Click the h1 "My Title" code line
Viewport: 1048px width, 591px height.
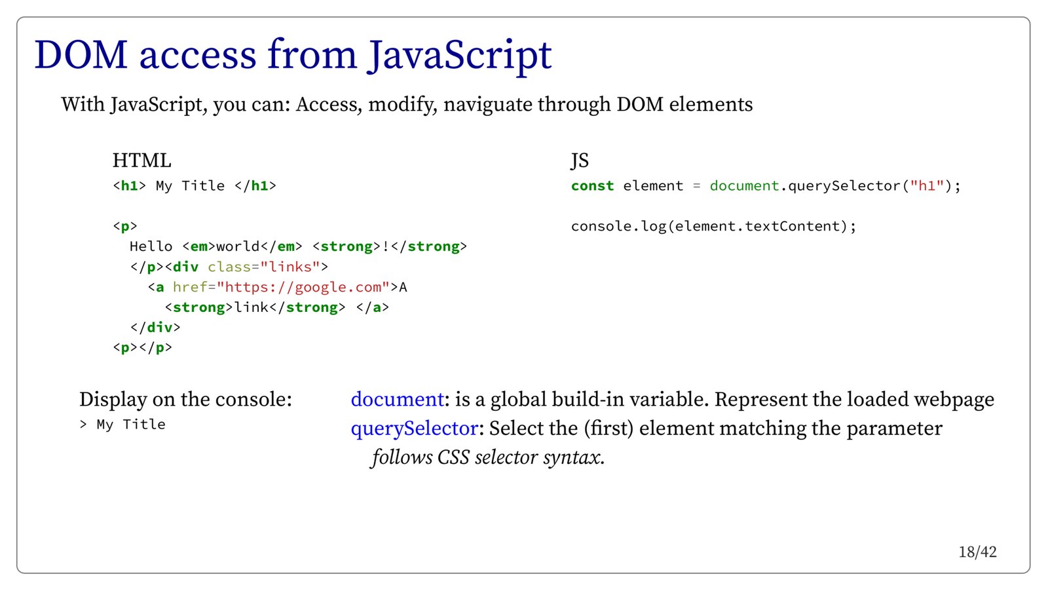[194, 186]
